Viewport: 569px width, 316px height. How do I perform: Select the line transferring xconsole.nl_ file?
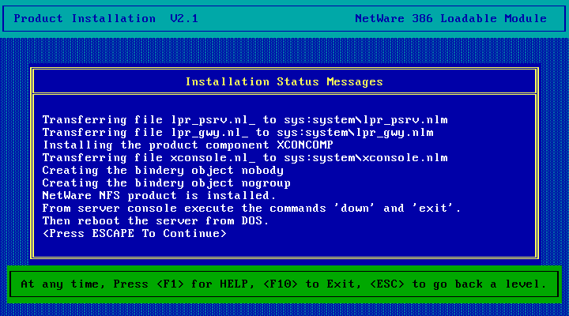pos(245,158)
